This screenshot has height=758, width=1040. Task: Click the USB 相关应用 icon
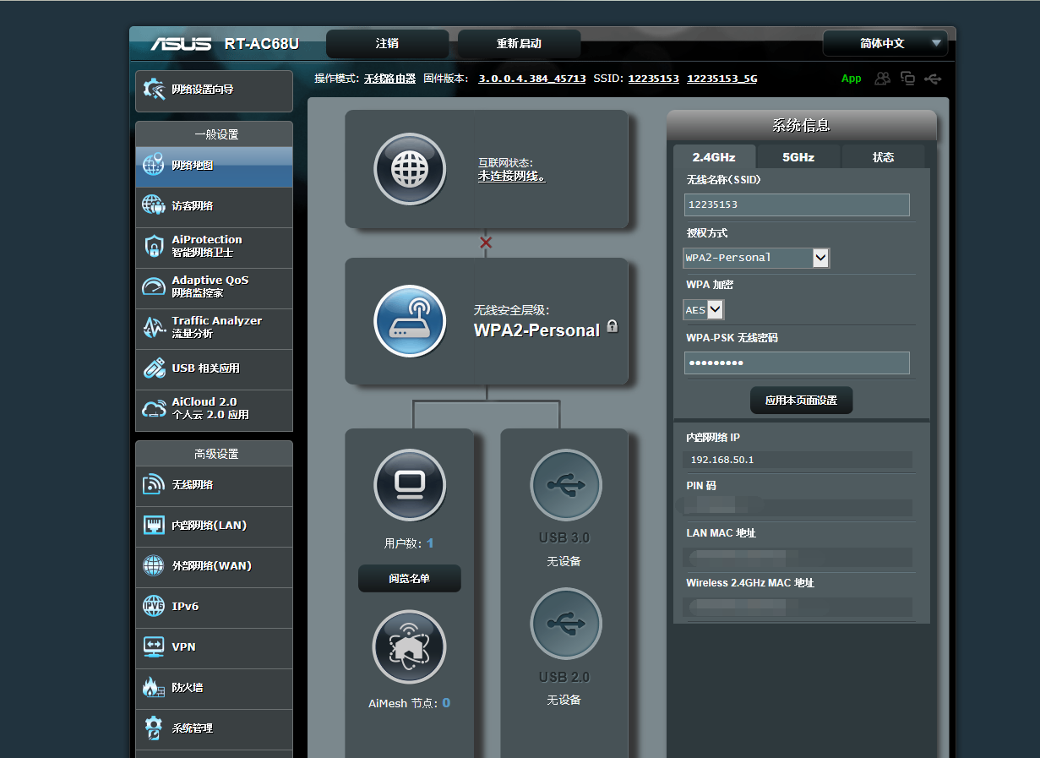point(153,368)
